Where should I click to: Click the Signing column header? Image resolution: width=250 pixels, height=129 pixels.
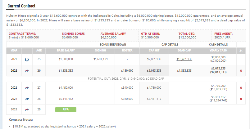[x=100, y=51]
